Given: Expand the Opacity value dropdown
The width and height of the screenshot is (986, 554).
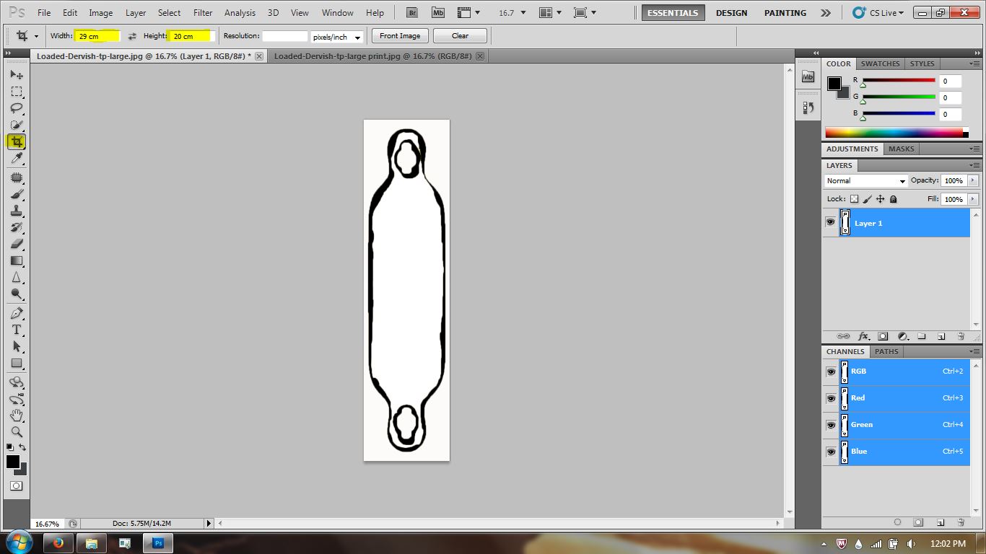Looking at the screenshot, I should 972,180.
